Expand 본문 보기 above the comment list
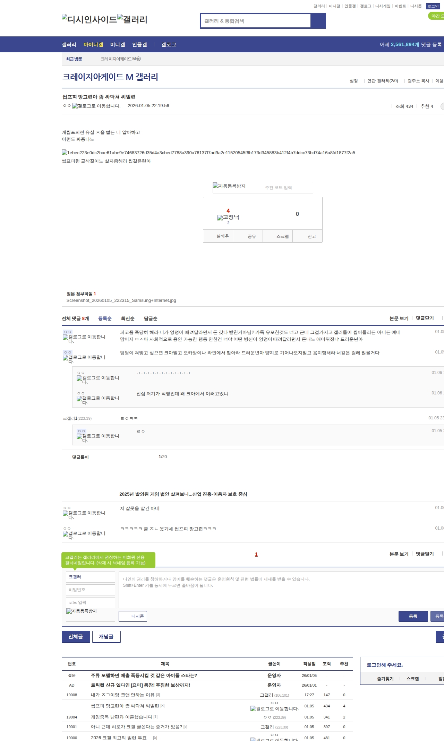 point(399,318)
